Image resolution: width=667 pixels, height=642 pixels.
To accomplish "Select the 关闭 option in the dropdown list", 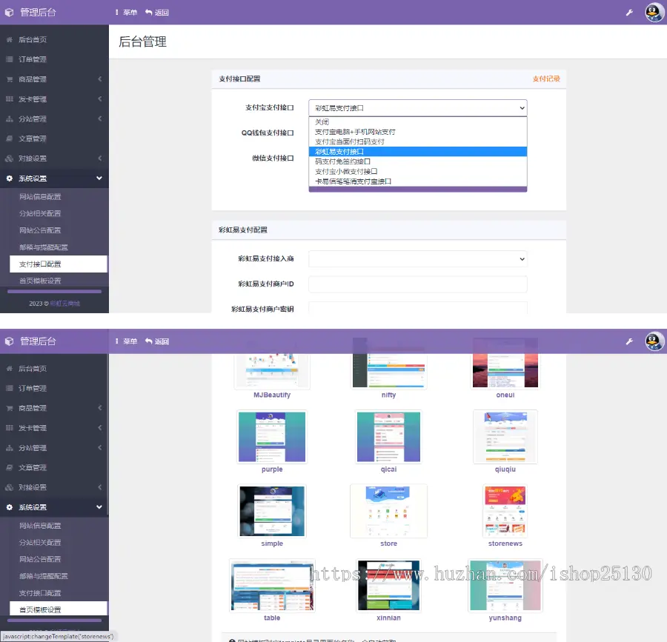I will point(322,122).
